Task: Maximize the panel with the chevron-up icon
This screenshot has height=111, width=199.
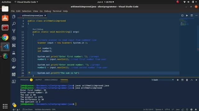Action: coord(192,80)
